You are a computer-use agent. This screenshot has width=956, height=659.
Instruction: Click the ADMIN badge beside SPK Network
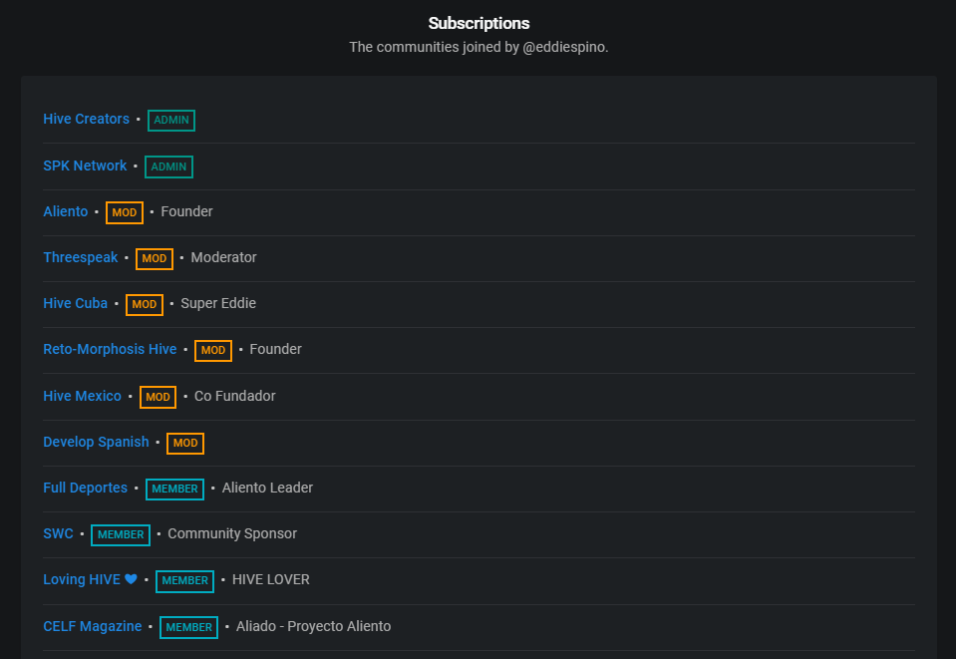coord(168,166)
